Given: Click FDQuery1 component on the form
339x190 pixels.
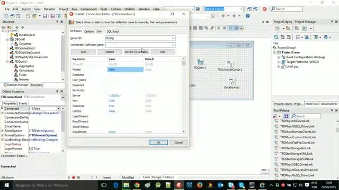Looking at the screenshot, I should tap(200, 64).
